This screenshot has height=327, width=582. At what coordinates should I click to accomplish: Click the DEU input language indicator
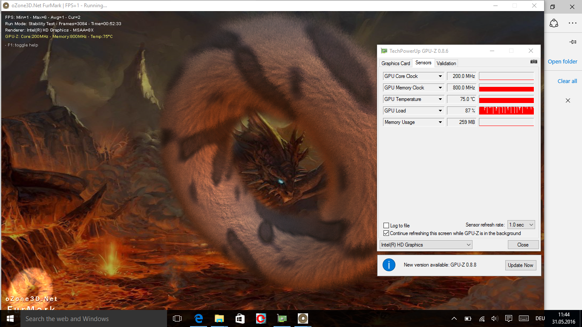pyautogui.click(x=540, y=318)
